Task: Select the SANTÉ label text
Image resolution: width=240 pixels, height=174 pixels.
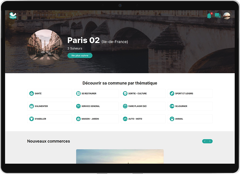Action: click(38, 94)
